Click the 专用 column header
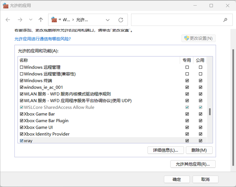Viewport: 236px width, 187px height. 187,60
